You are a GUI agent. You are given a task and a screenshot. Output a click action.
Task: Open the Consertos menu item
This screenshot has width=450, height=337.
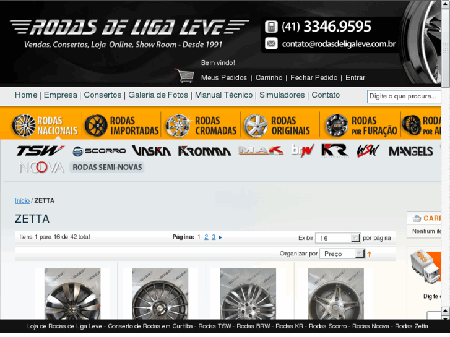click(103, 95)
